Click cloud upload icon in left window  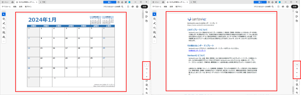coord(133,6)
